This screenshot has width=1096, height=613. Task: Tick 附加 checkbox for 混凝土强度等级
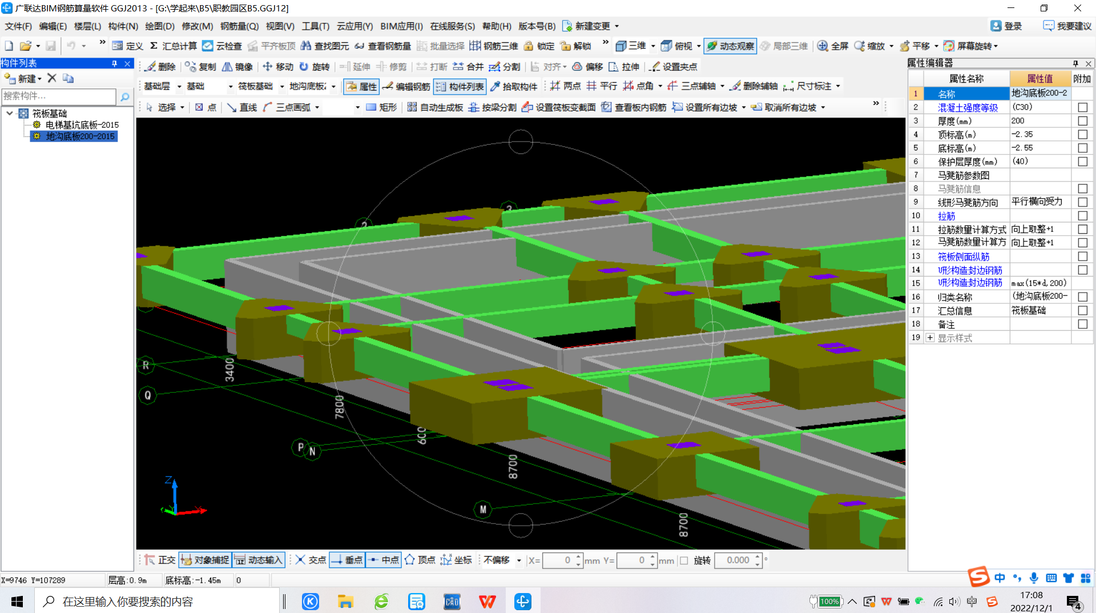point(1082,107)
